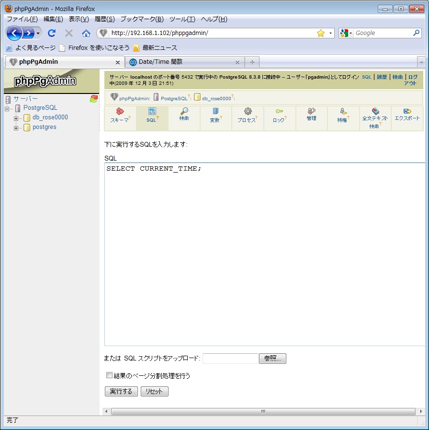The height and width of the screenshot is (430, 429).
Task: Switch to the phpPgAdmin browser tab
Action: 65,62
